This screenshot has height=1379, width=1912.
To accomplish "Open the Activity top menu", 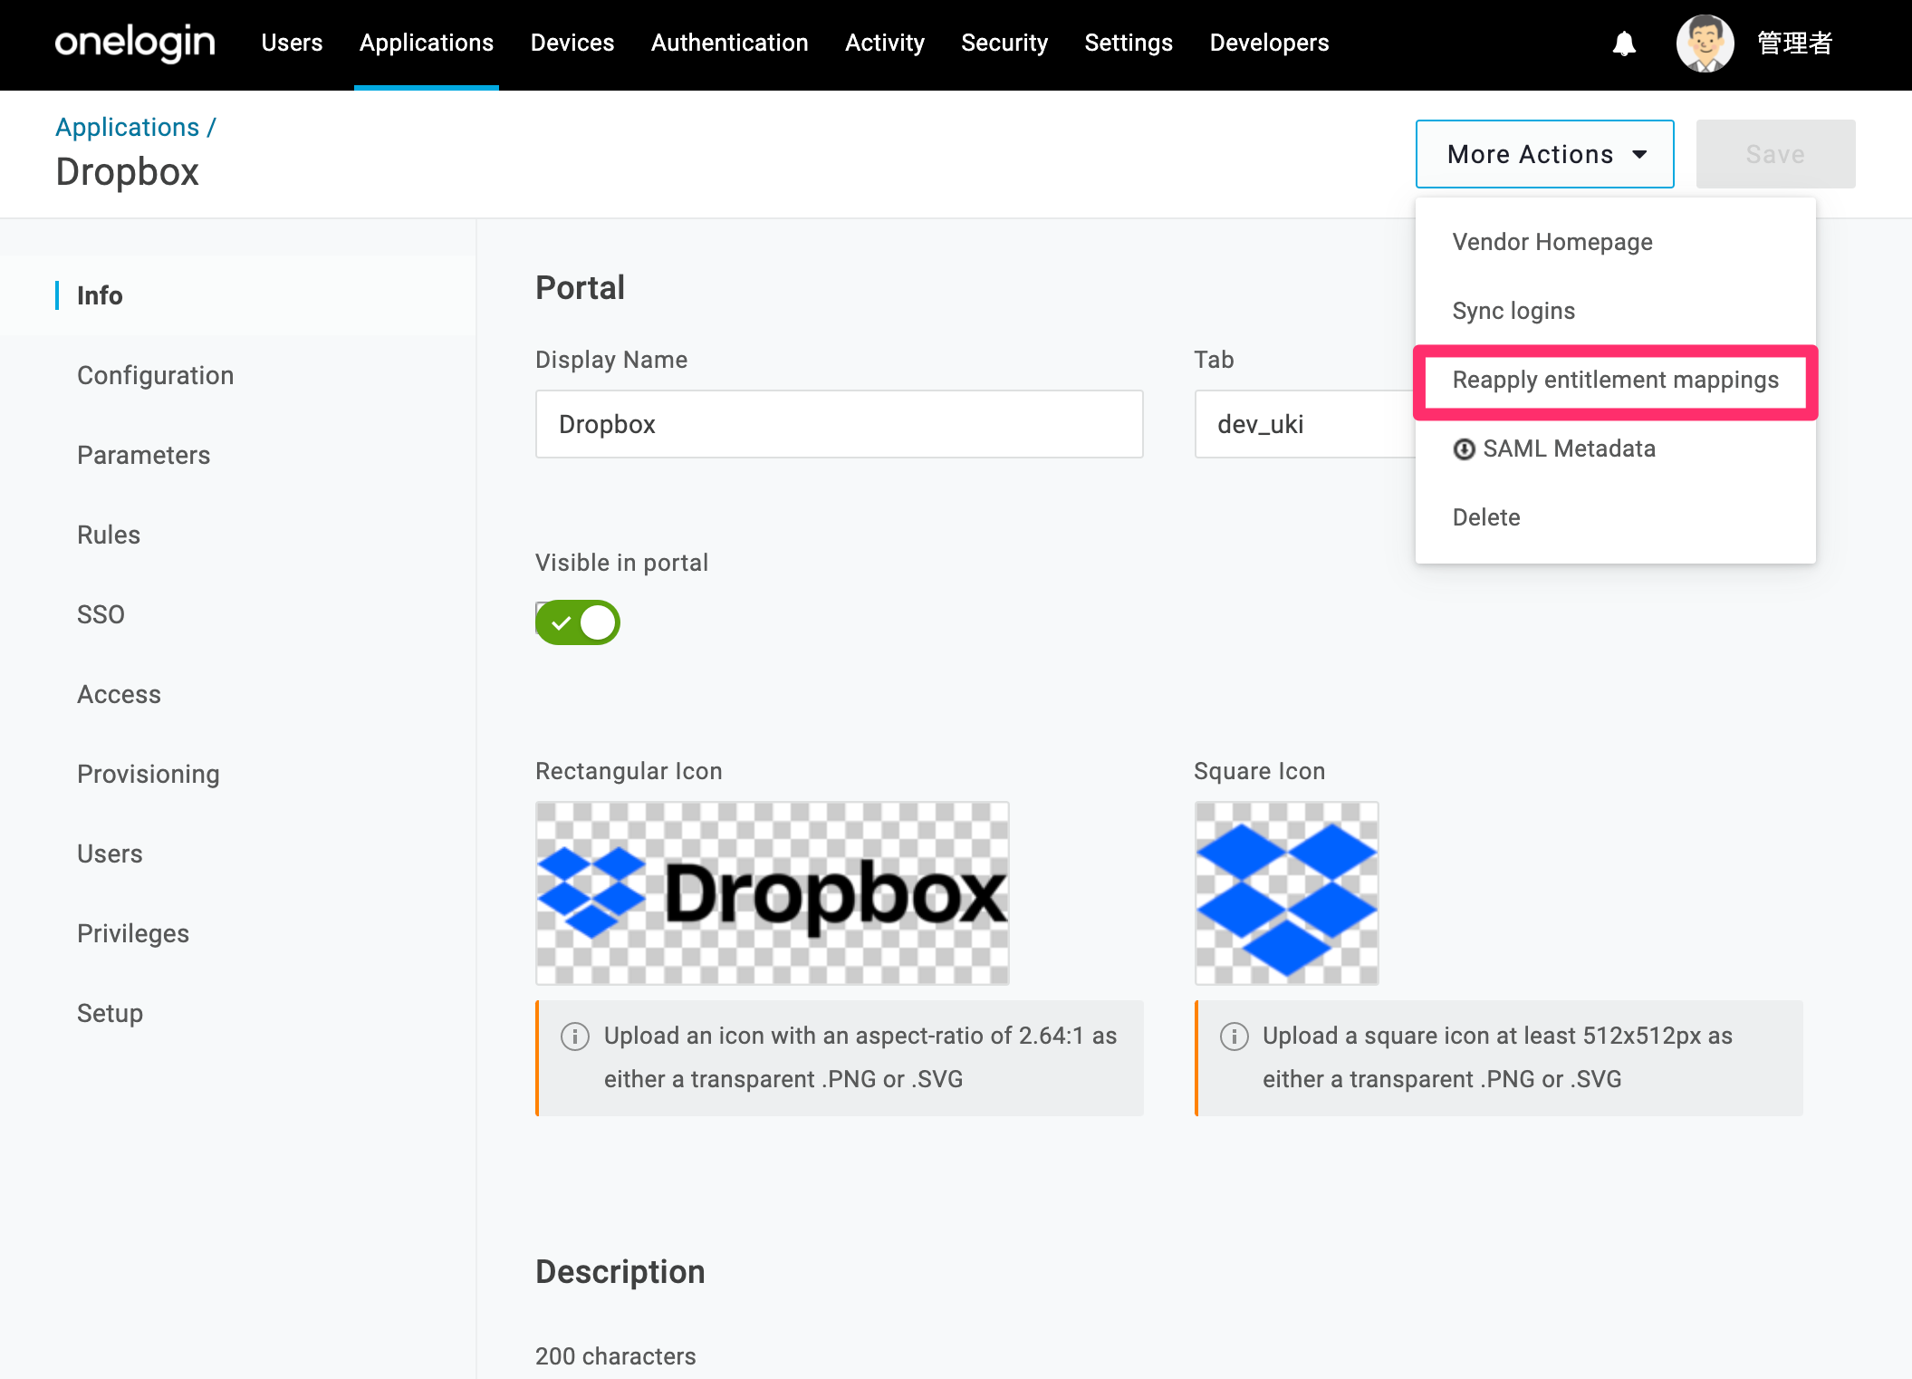I will [885, 43].
